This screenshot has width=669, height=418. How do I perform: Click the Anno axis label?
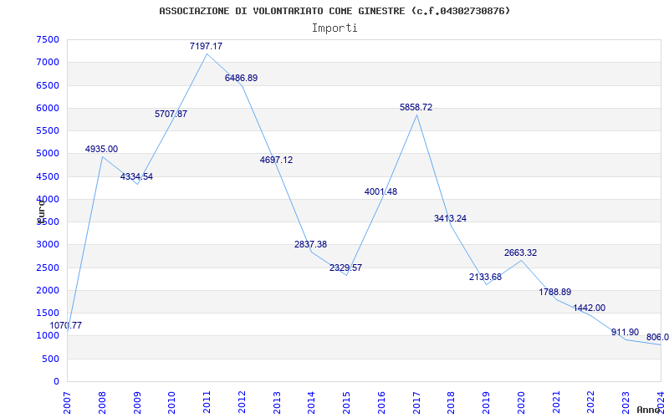click(x=649, y=410)
